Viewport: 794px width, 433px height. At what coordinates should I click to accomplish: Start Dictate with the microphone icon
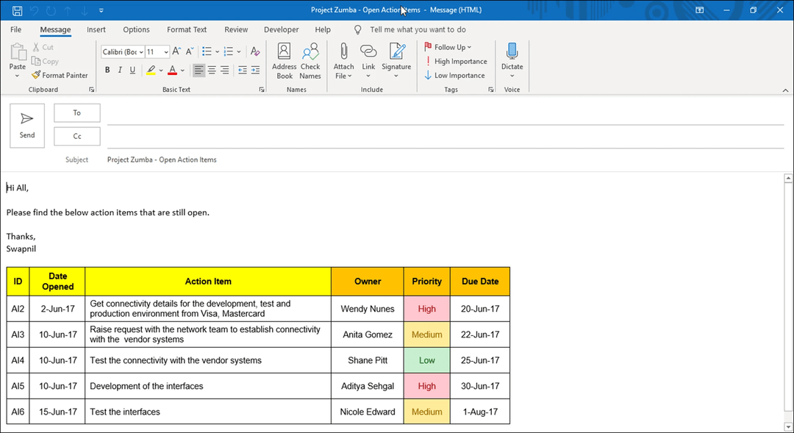click(x=512, y=51)
